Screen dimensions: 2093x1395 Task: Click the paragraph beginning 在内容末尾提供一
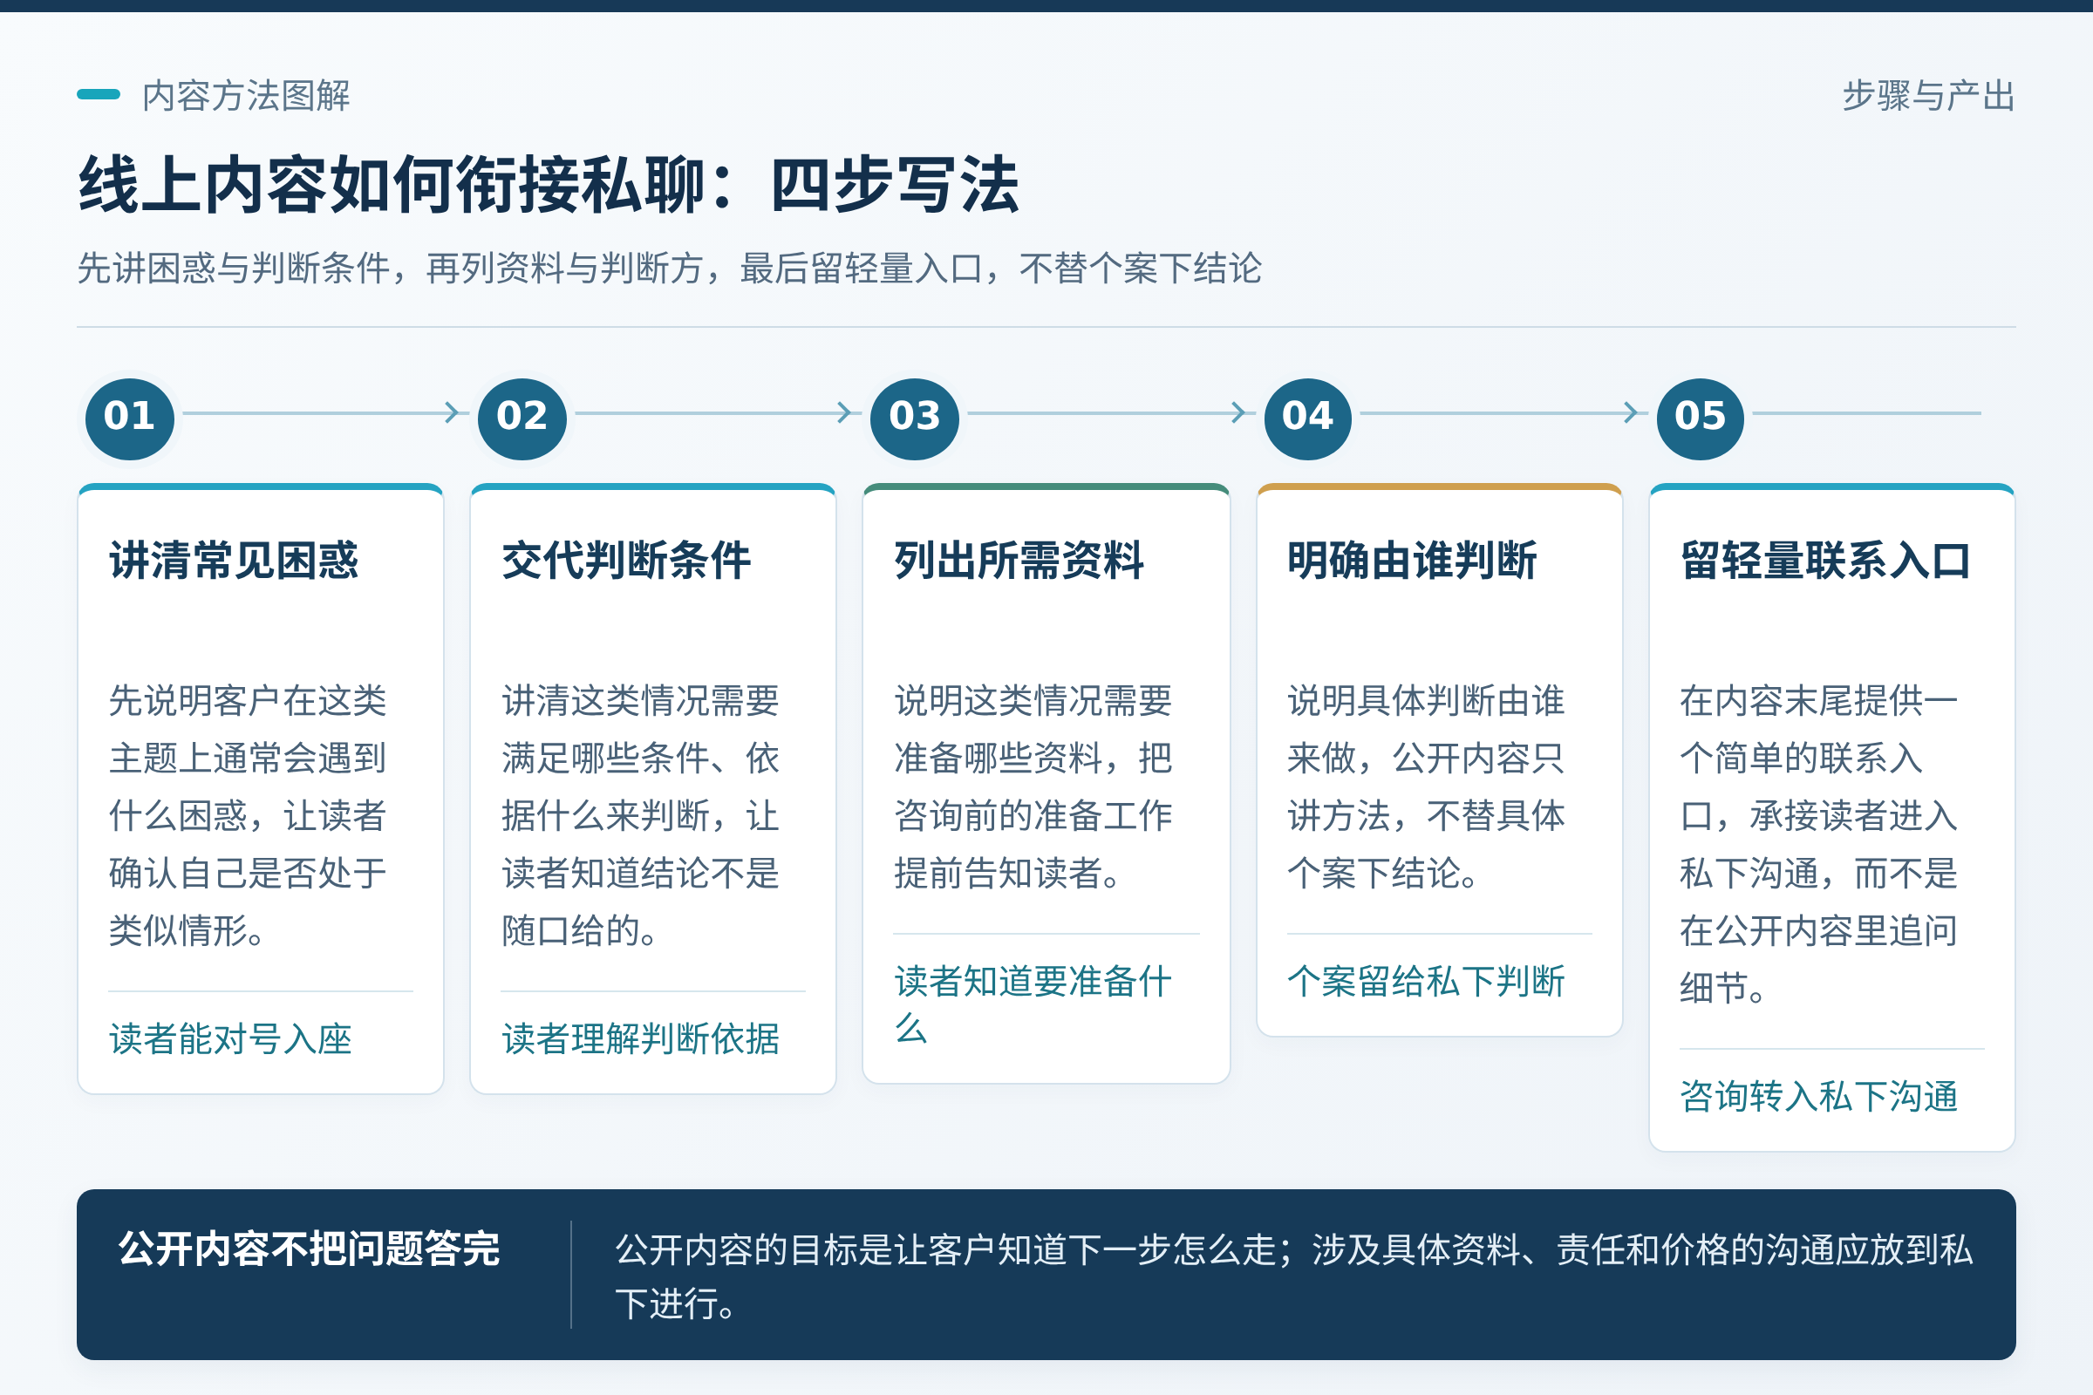tap(1819, 844)
